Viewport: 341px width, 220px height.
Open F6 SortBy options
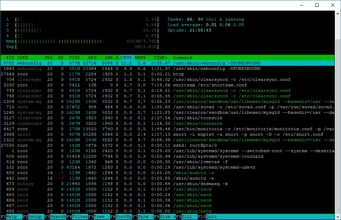121,217
